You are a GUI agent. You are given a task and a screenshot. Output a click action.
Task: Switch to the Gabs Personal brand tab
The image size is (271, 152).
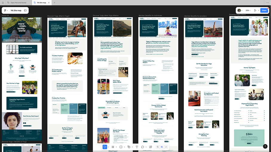[17, 2]
